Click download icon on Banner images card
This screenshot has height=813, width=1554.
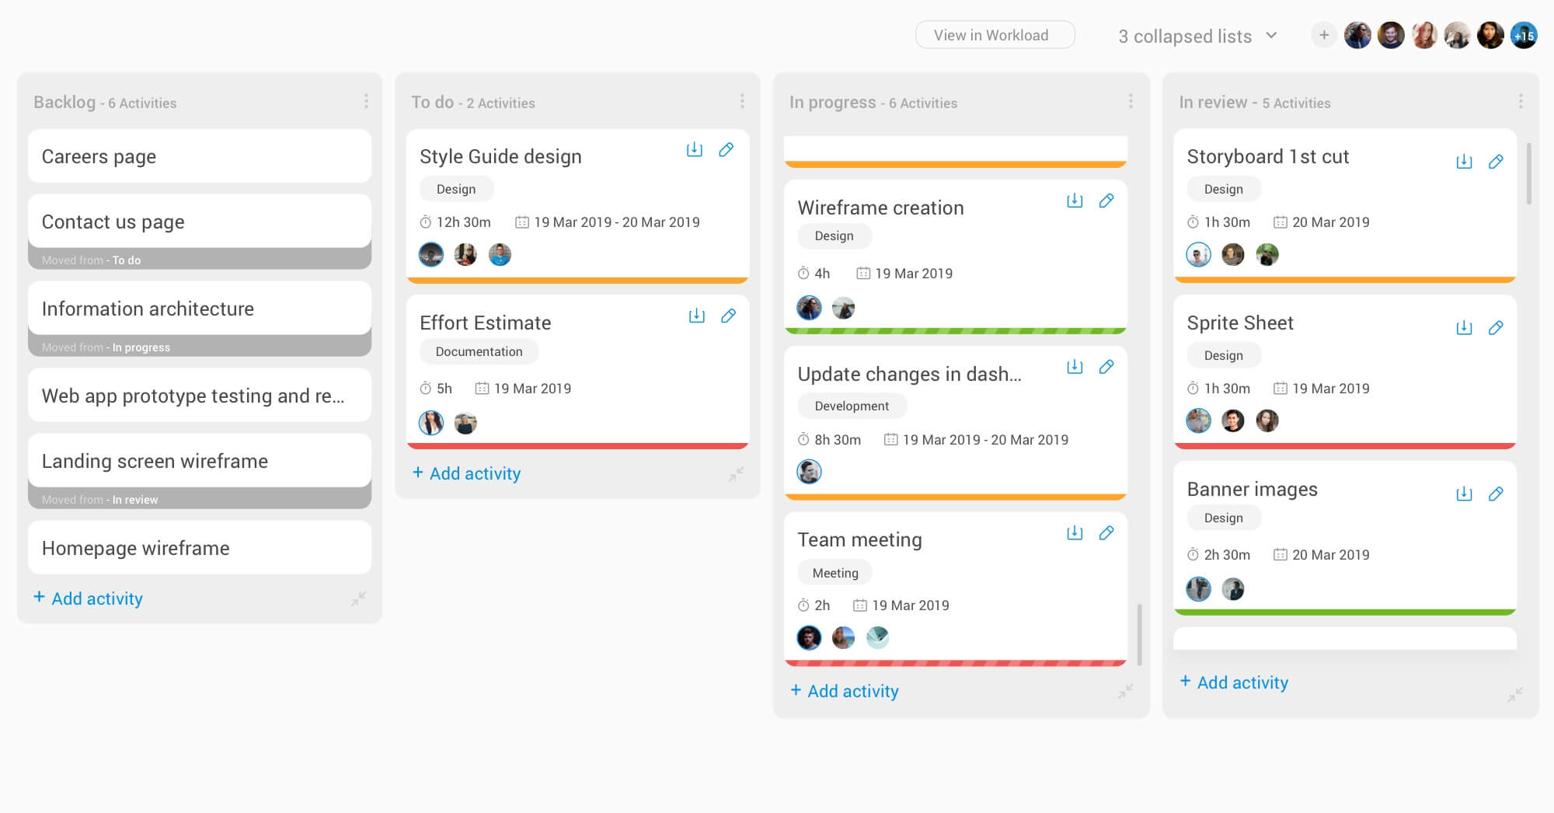[1464, 494]
